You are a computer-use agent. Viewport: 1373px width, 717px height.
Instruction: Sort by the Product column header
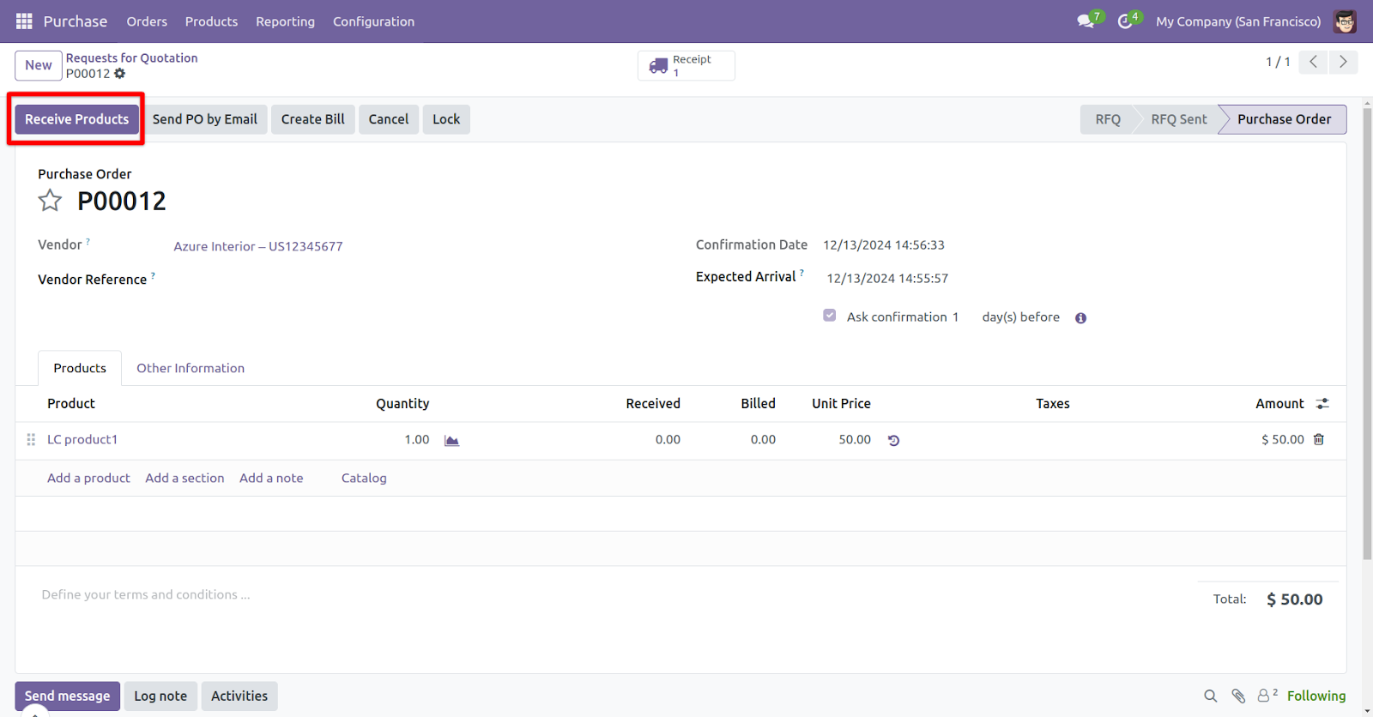[x=71, y=403]
